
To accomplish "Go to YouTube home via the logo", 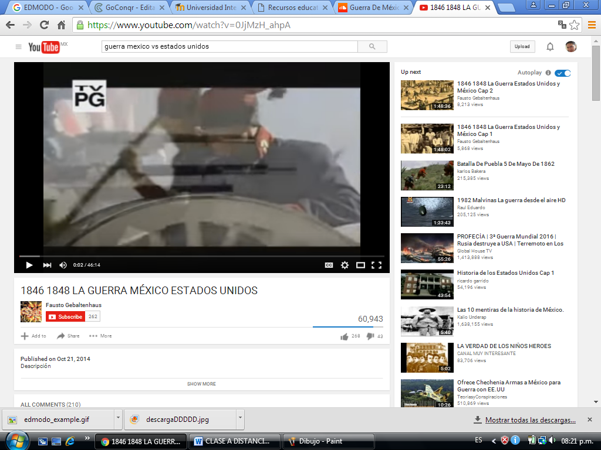I will 43,47.
